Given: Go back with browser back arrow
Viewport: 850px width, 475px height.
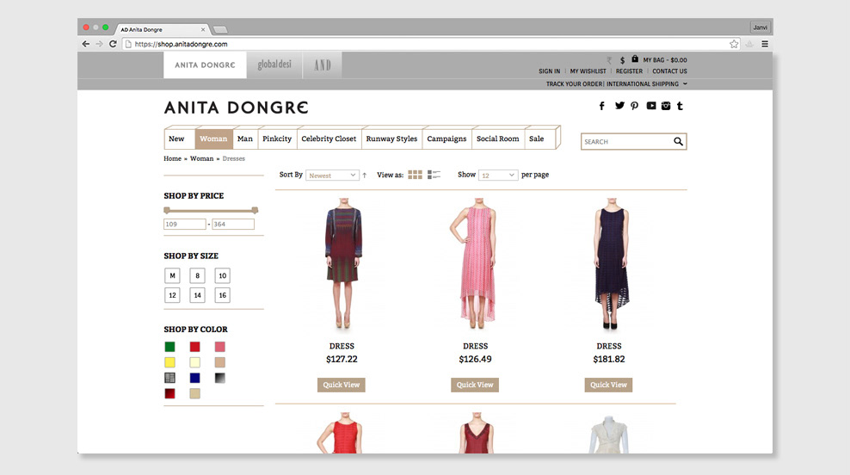Looking at the screenshot, I should pyautogui.click(x=86, y=44).
